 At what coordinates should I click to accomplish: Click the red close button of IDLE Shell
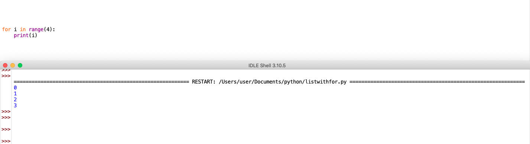(x=5, y=65)
